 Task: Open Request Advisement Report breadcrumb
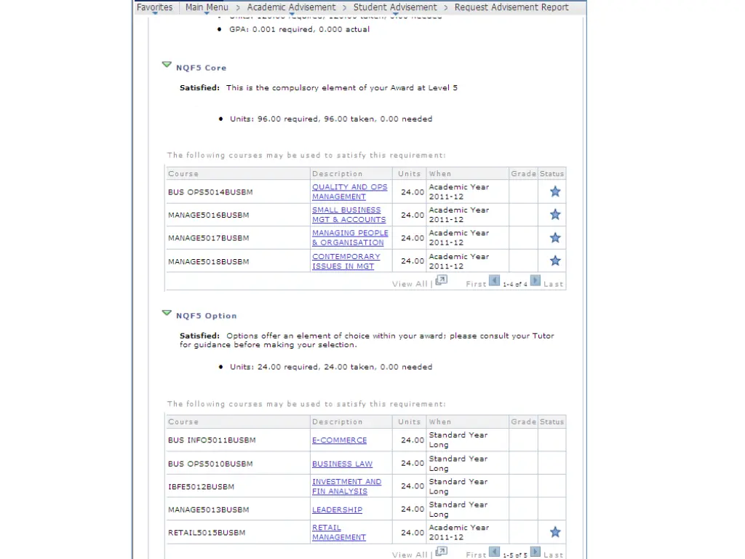click(x=511, y=7)
